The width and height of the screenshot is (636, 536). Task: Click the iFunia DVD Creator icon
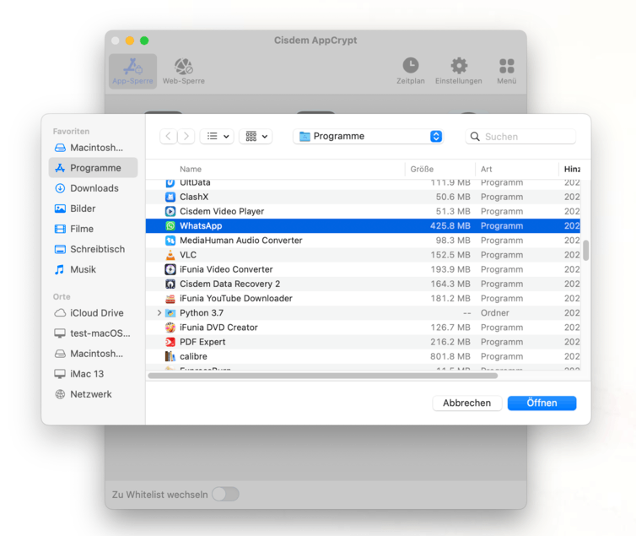click(170, 328)
